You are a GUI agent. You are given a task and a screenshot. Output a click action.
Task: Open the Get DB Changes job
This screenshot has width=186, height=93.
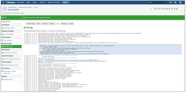[x=9, y=34]
